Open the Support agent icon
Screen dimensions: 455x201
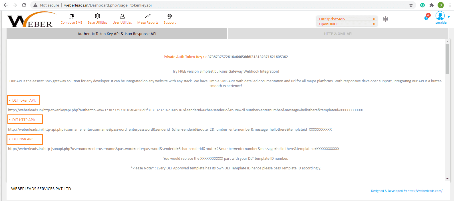click(170, 16)
